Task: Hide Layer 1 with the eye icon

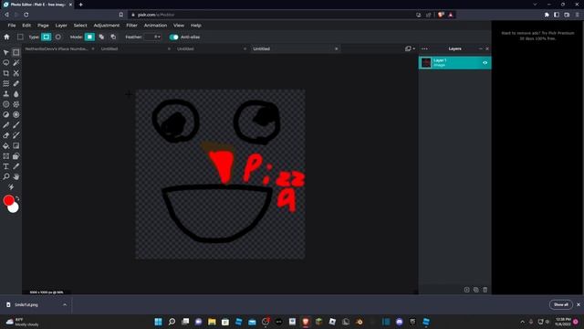Action: (x=485, y=63)
